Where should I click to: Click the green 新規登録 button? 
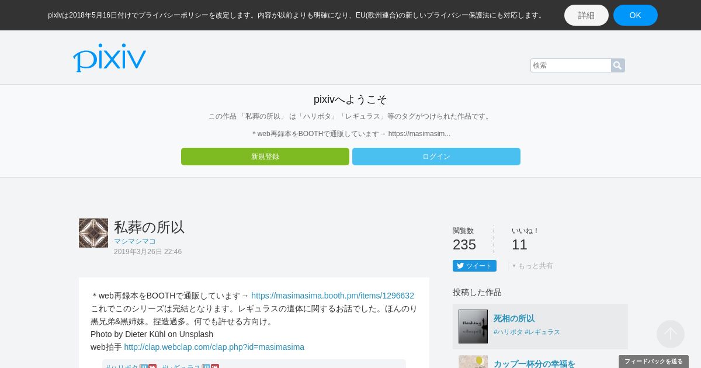pyautogui.click(x=265, y=157)
